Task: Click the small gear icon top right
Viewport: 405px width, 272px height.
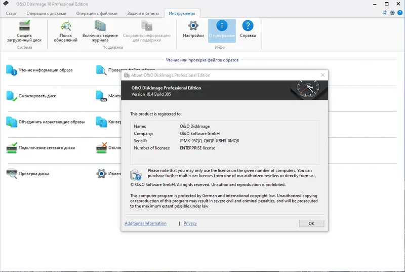Action: pyautogui.click(x=392, y=13)
